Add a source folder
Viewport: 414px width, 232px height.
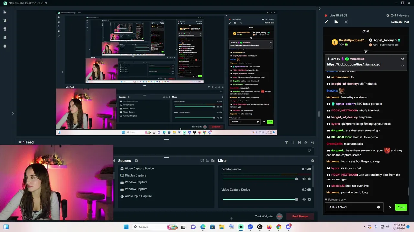pyautogui.click(x=213, y=161)
